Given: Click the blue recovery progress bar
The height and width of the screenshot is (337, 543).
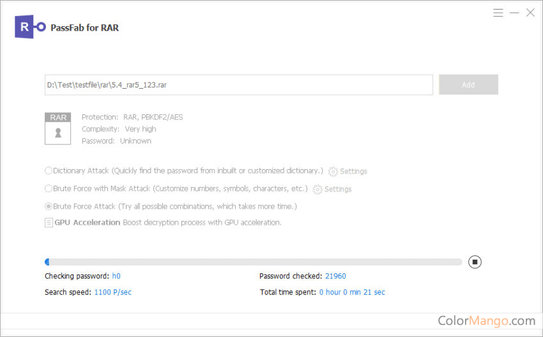Looking at the screenshot, I should coord(253,262).
